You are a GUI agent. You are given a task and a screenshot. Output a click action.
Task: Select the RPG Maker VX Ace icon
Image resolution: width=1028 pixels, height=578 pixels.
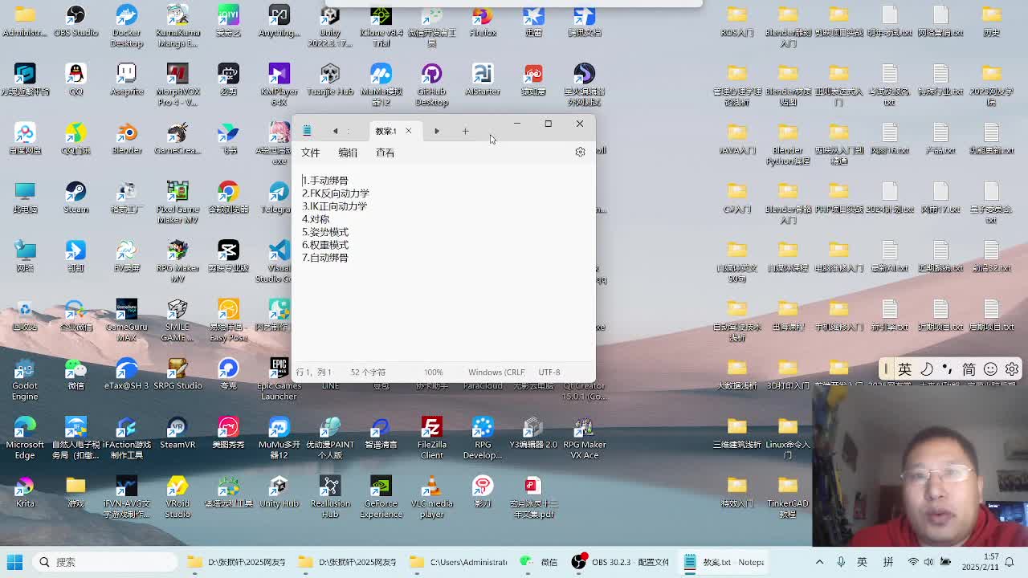(x=584, y=438)
